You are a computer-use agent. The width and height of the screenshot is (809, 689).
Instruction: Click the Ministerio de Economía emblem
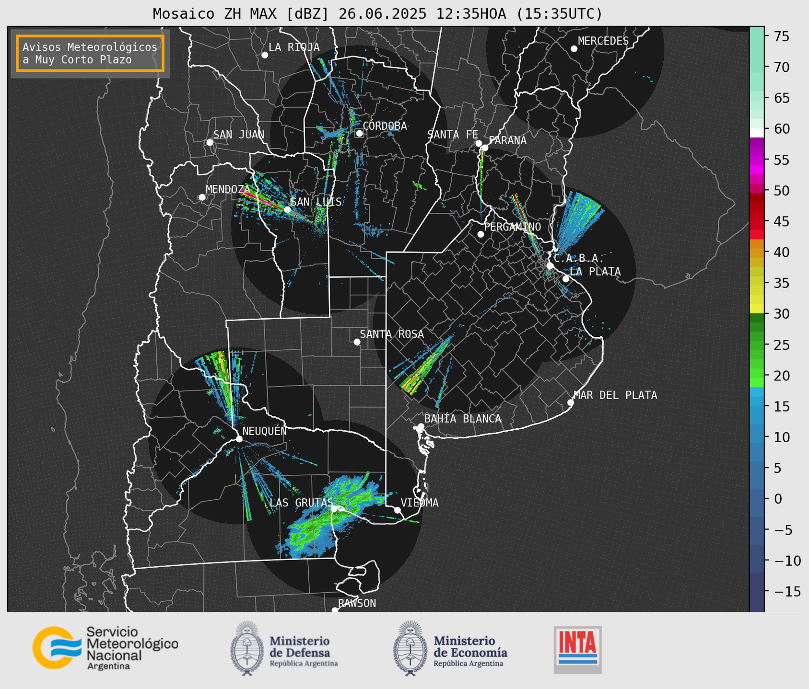[x=410, y=648]
